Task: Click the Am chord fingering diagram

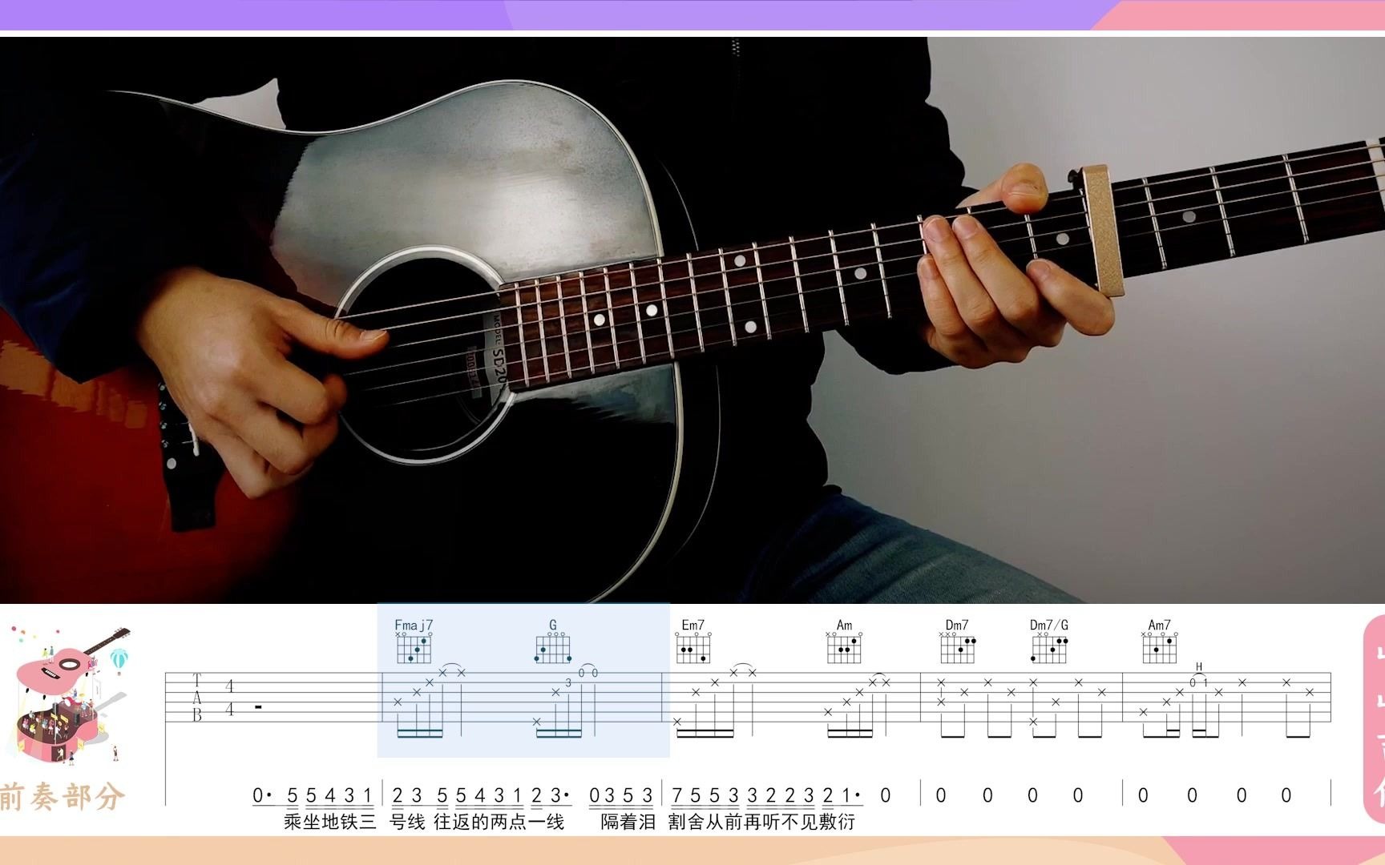Action: pyautogui.click(x=844, y=647)
